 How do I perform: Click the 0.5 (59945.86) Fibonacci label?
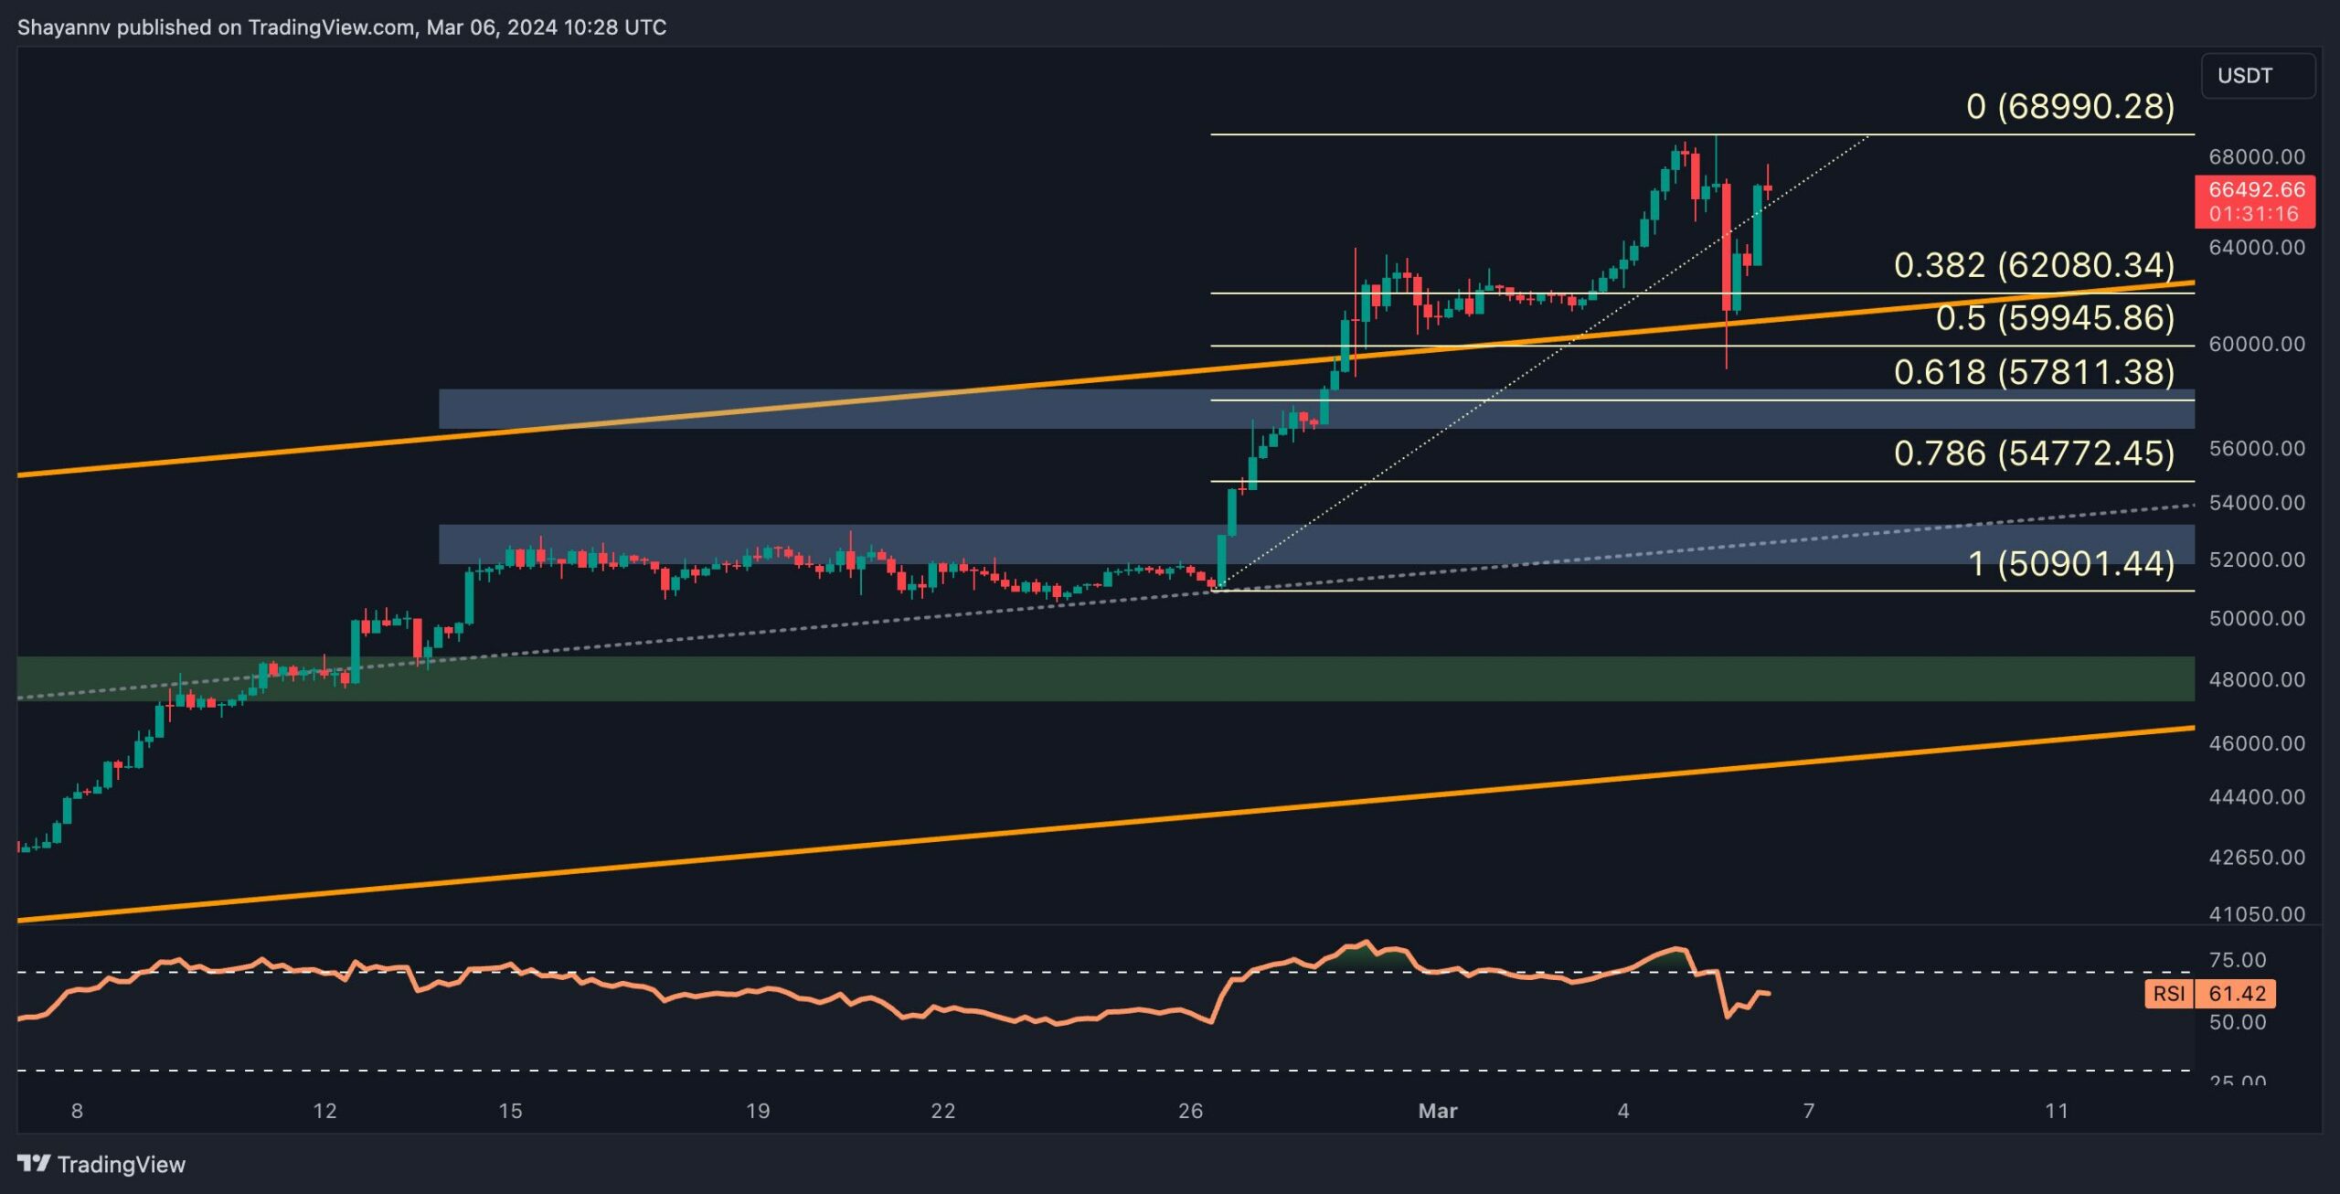click(x=2054, y=318)
